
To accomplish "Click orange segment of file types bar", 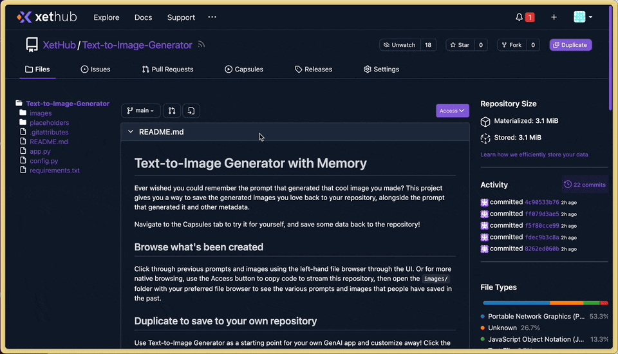I will point(566,303).
